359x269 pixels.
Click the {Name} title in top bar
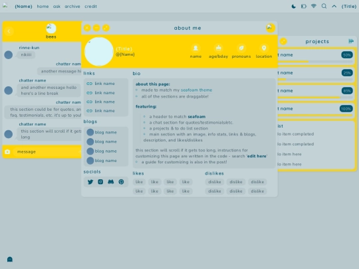(x=23, y=7)
